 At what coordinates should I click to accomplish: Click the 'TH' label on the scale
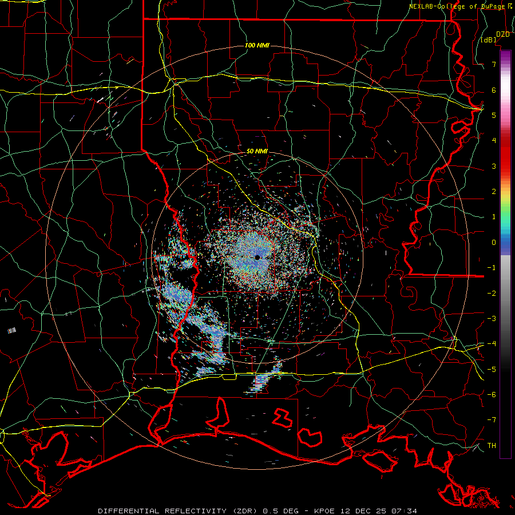tap(492, 446)
